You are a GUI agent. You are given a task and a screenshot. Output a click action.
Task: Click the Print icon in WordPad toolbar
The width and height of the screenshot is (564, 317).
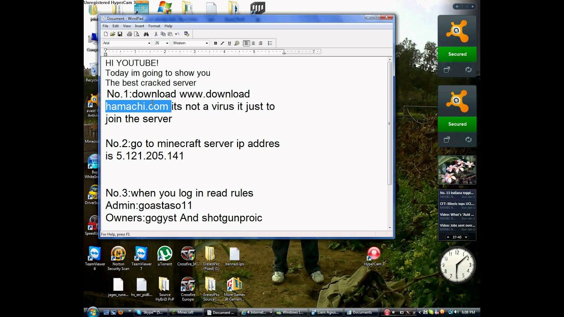pos(130,34)
